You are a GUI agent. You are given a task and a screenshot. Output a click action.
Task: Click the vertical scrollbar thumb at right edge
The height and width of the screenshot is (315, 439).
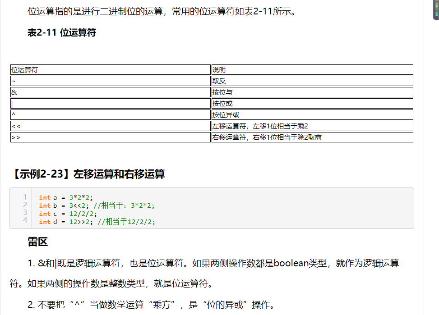[436, 10]
